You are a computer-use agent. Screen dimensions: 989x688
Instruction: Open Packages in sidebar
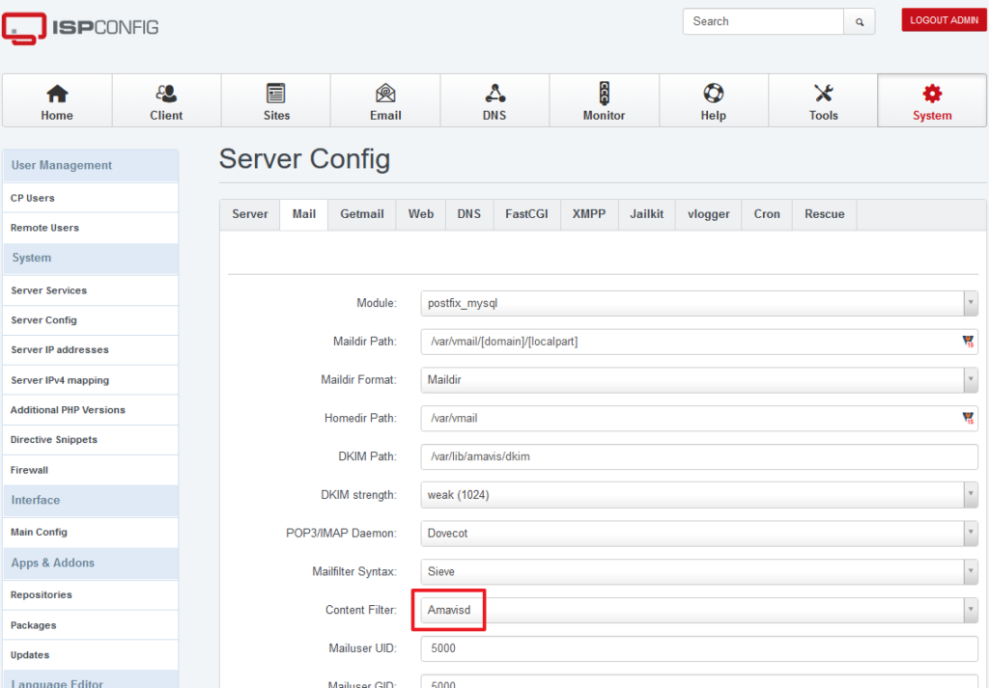point(90,625)
